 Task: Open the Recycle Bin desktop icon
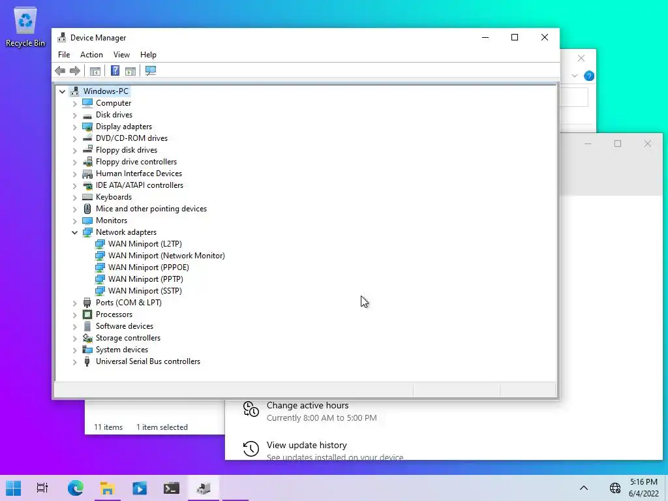[25, 27]
